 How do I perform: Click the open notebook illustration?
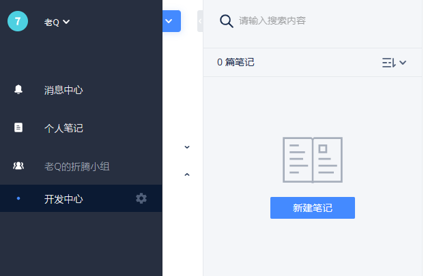313,160
